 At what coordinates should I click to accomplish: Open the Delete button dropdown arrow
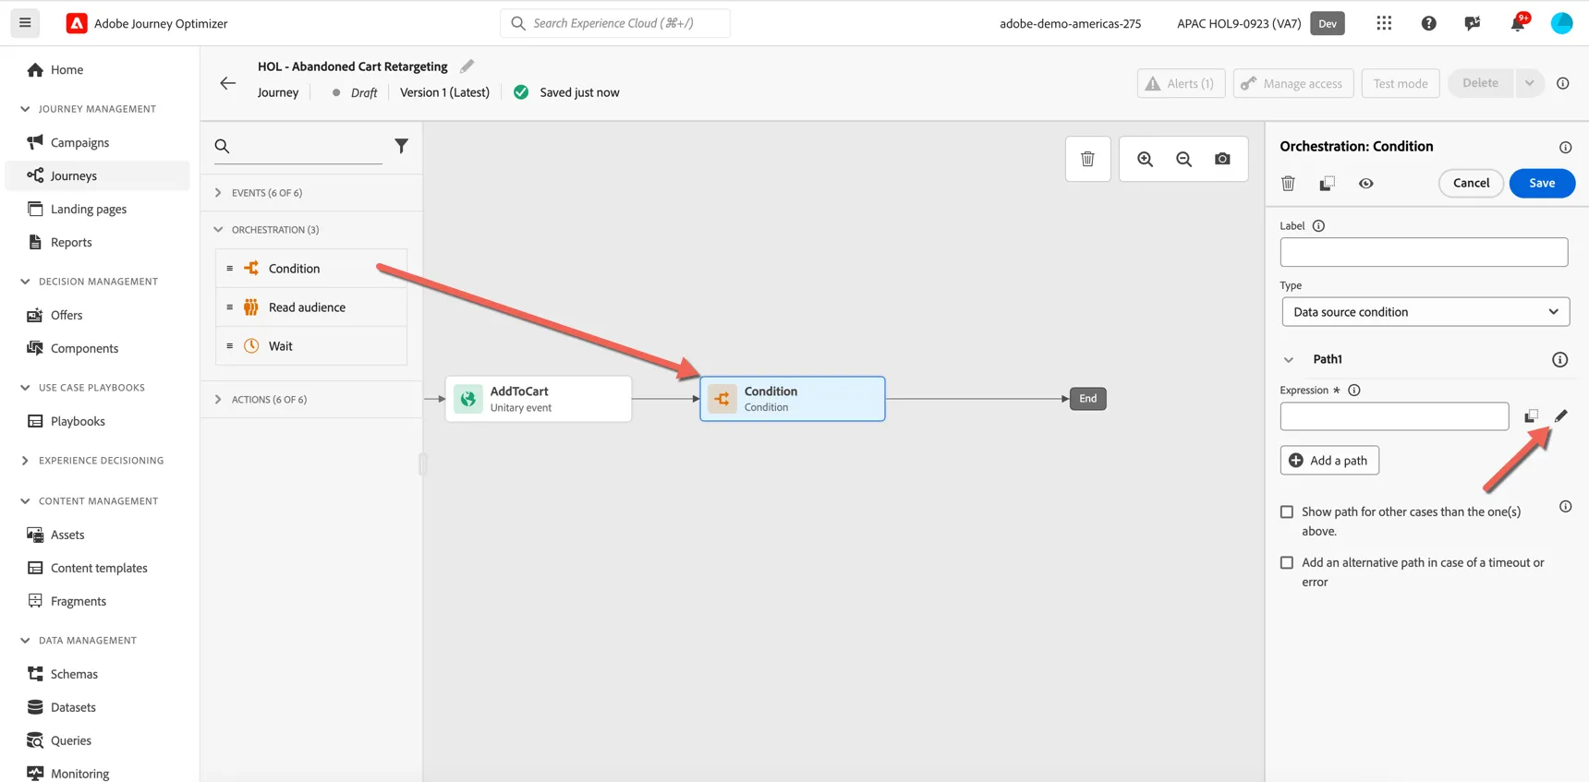[1529, 83]
